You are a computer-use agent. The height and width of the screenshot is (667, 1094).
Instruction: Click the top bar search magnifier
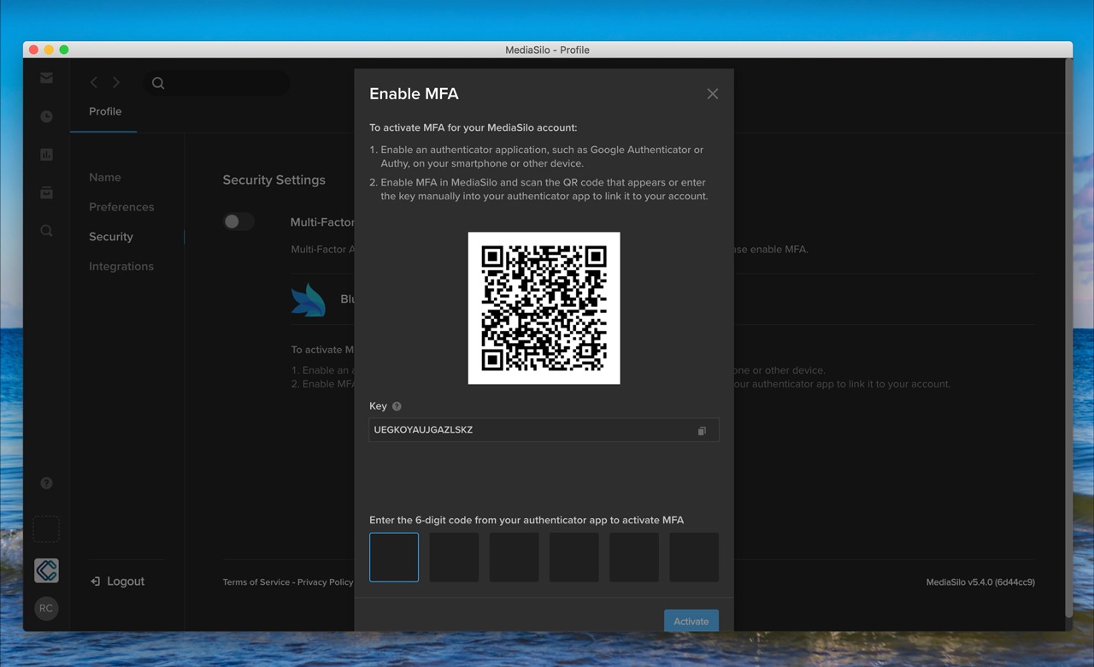[158, 83]
